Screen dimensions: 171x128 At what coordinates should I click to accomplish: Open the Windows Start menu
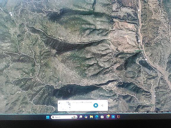tap(48, 117)
